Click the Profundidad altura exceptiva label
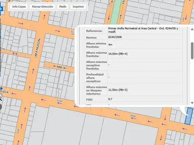194x145 pixels. click(95, 78)
